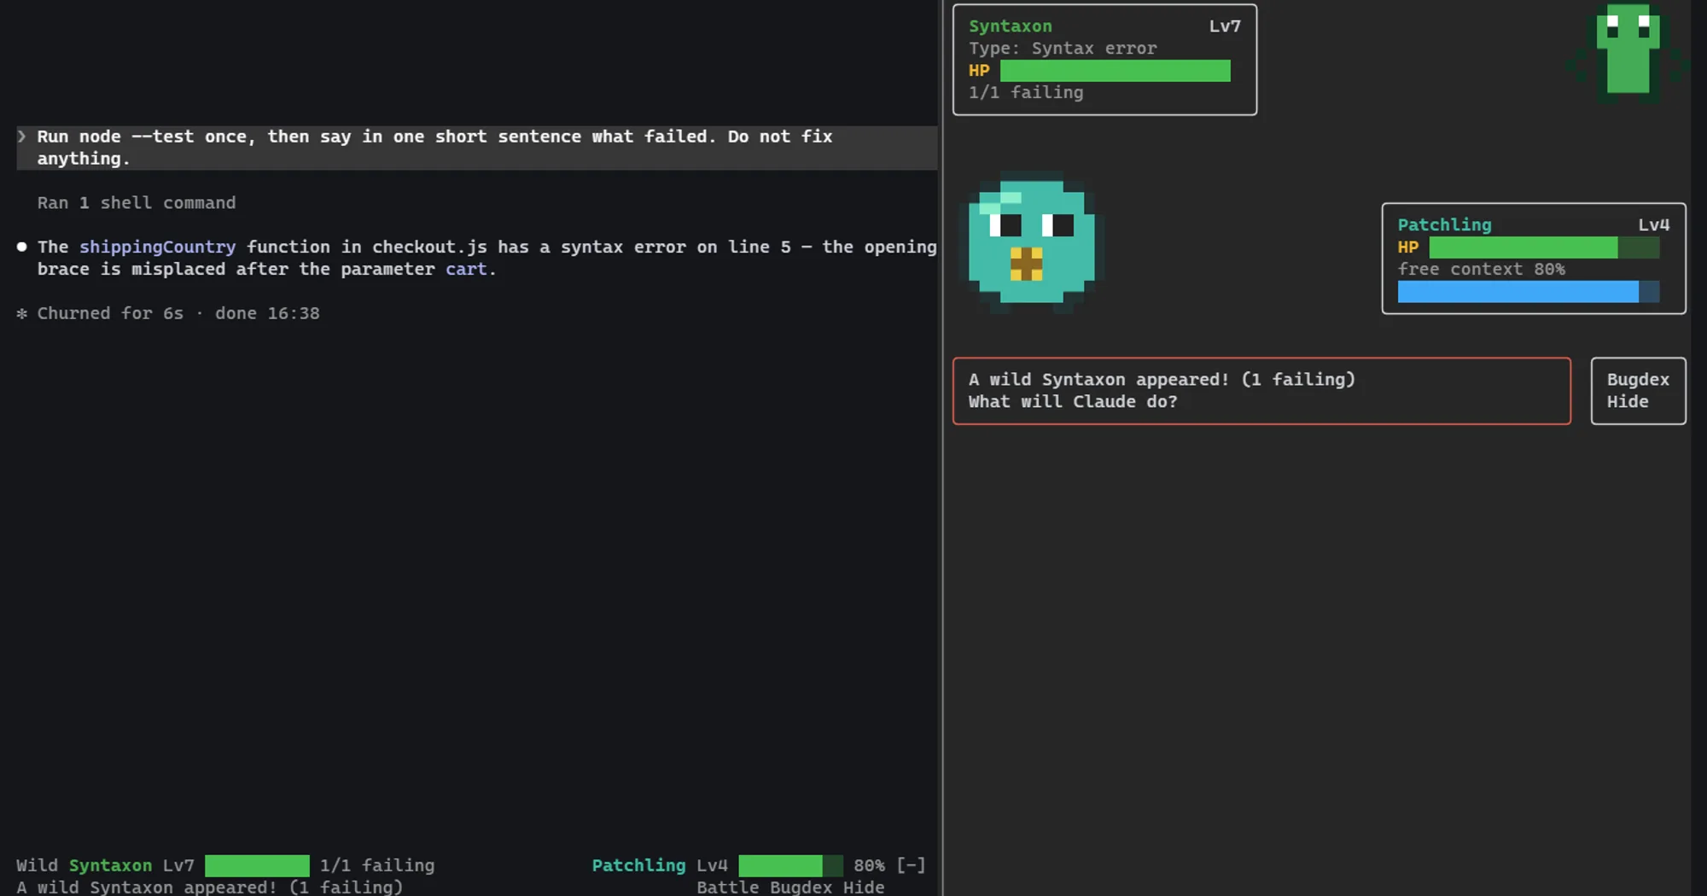Collapse the status bar with the [-] control
The width and height of the screenshot is (1707, 896).
click(911, 865)
